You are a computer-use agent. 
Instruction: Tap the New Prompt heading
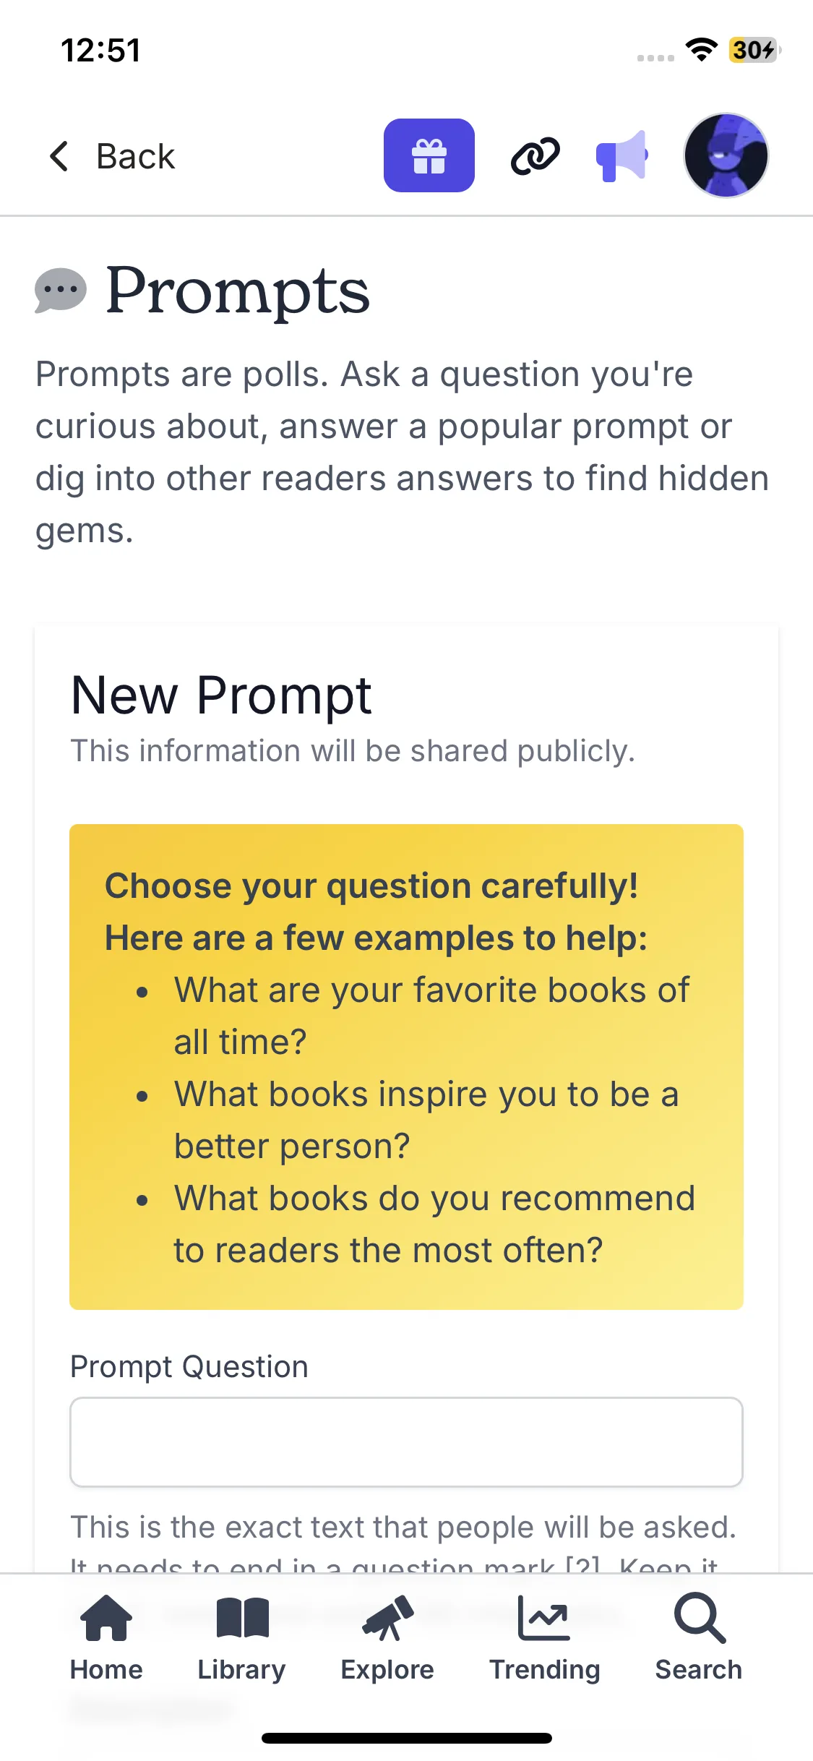(x=221, y=695)
